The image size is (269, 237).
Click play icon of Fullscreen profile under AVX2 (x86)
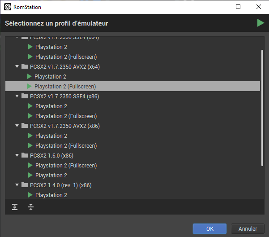(x=30, y=146)
